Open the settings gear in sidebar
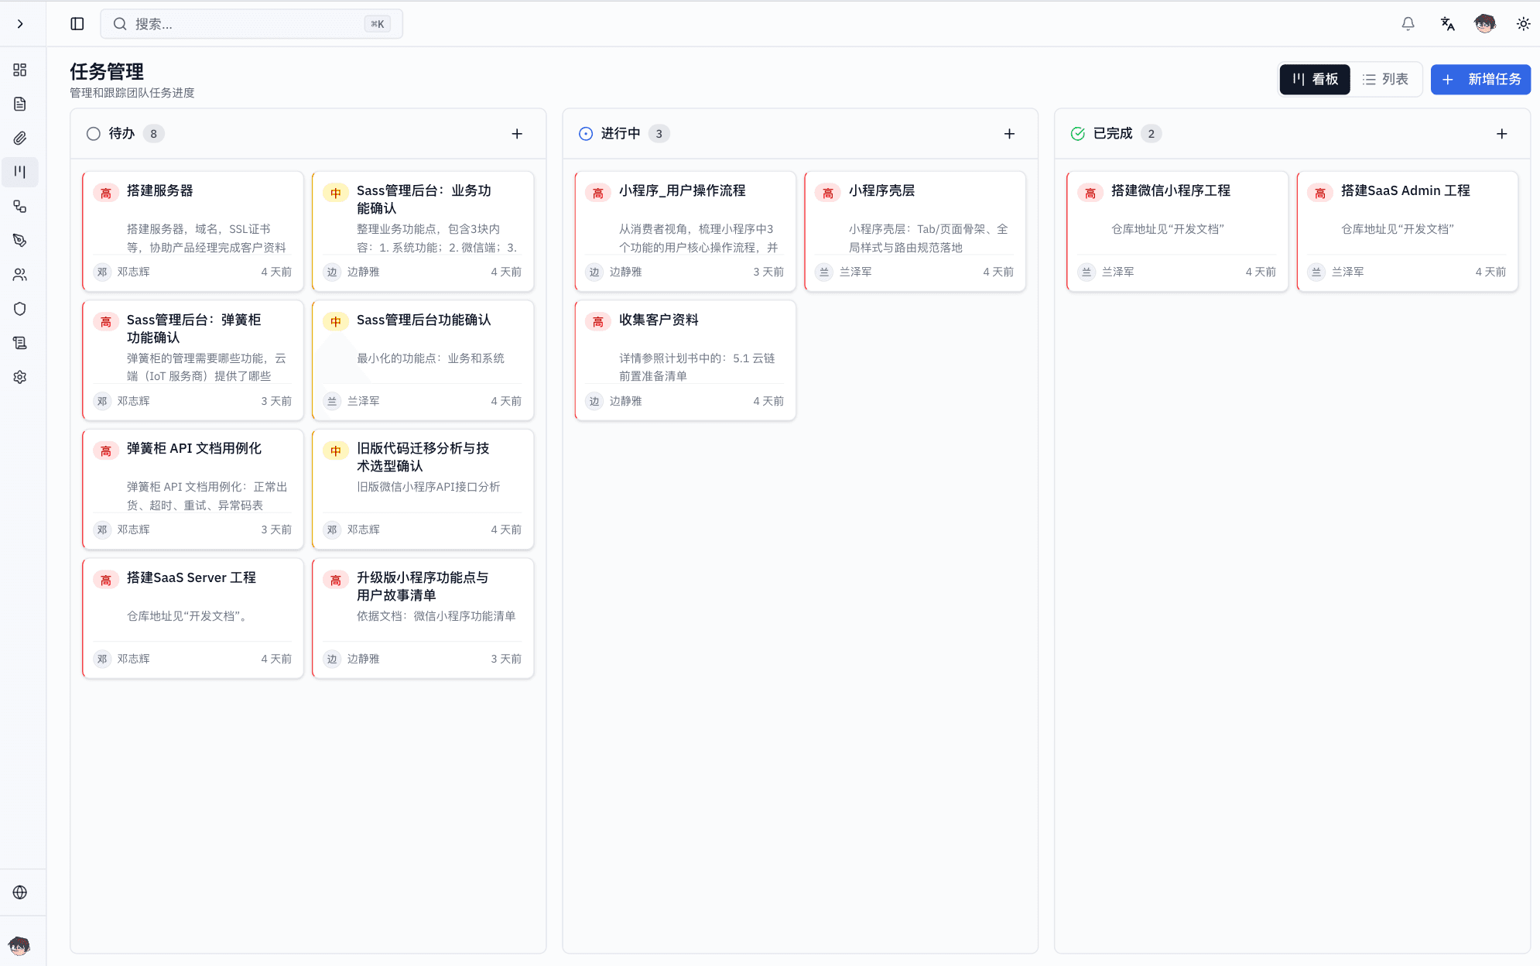This screenshot has width=1540, height=966. tap(20, 377)
